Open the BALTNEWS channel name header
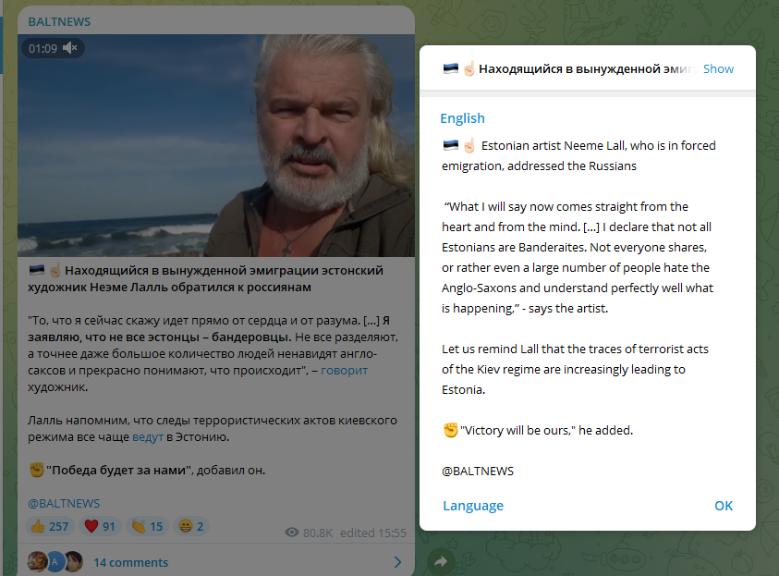Viewport: 779px width, 576px height. point(59,22)
